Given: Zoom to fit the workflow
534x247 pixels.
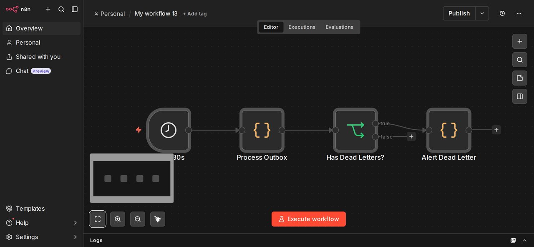Looking at the screenshot, I should pyautogui.click(x=98, y=219).
